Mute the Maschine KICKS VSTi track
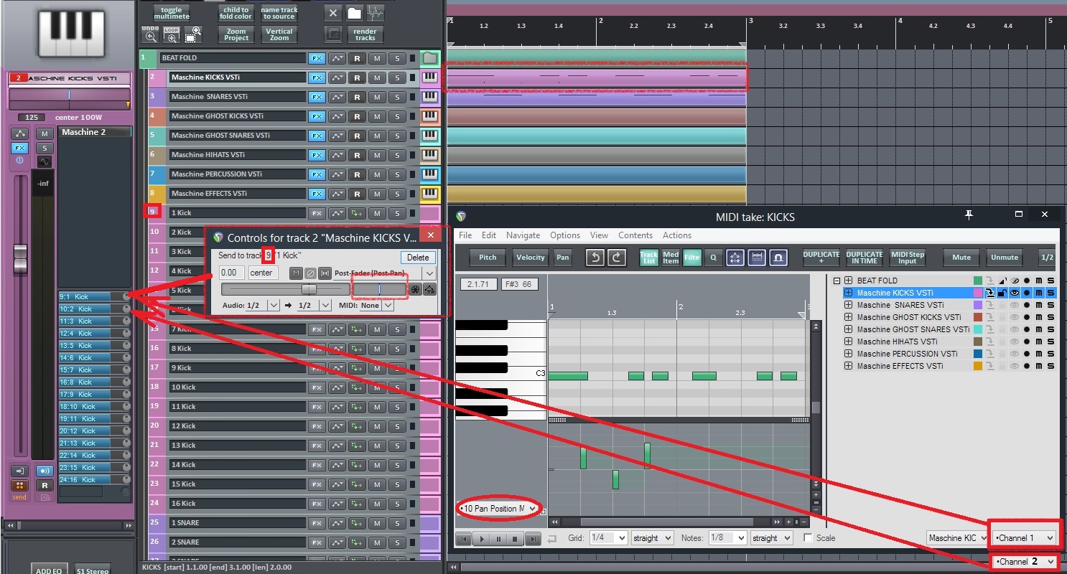The image size is (1067, 574). (x=378, y=77)
